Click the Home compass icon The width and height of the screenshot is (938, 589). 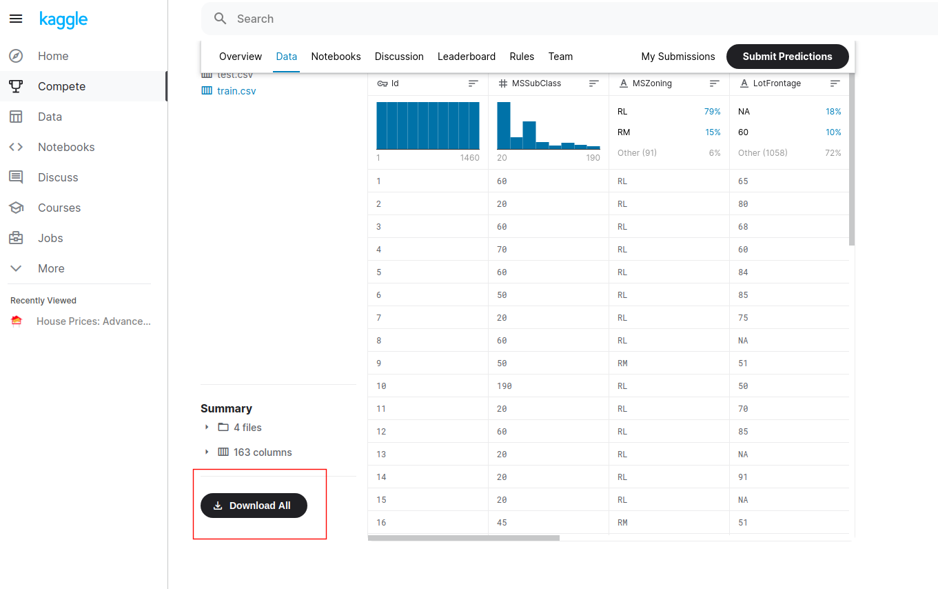coord(16,56)
